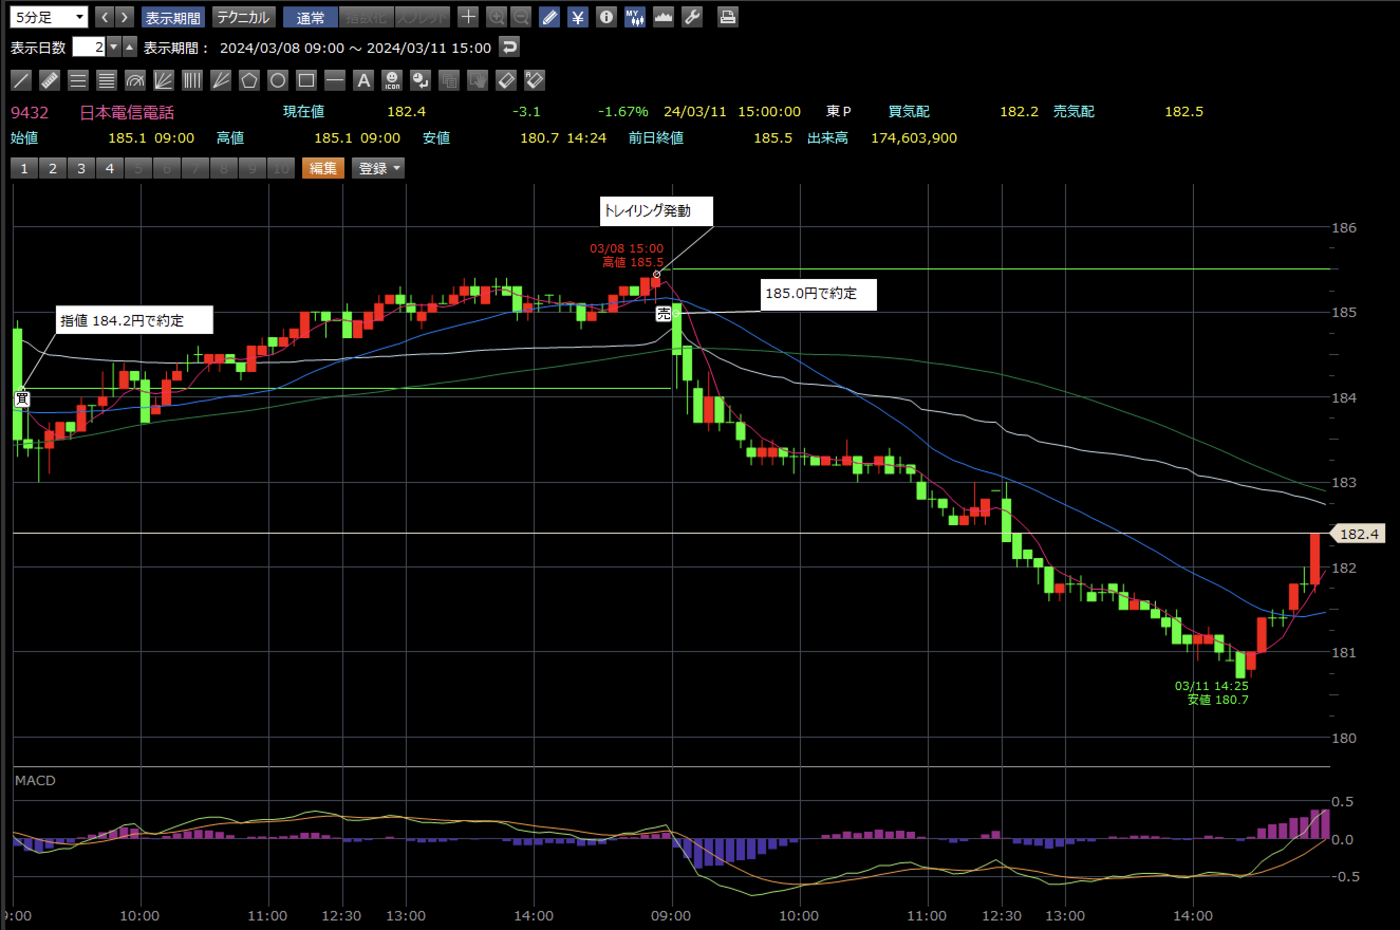Viewport: 1400px width, 930px height.
Task: Select the ruler measurement tool
Action: click(50, 81)
